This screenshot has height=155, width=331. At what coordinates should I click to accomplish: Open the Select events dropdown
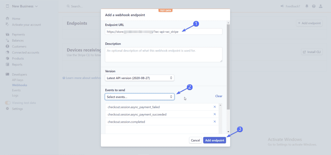point(139,97)
